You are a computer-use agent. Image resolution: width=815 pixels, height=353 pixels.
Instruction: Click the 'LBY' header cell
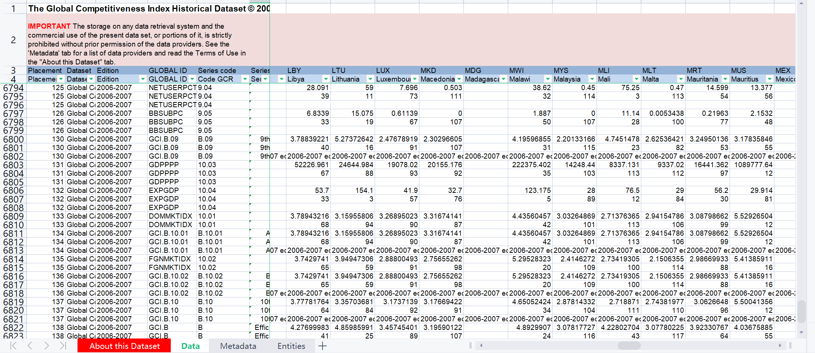[308, 70]
